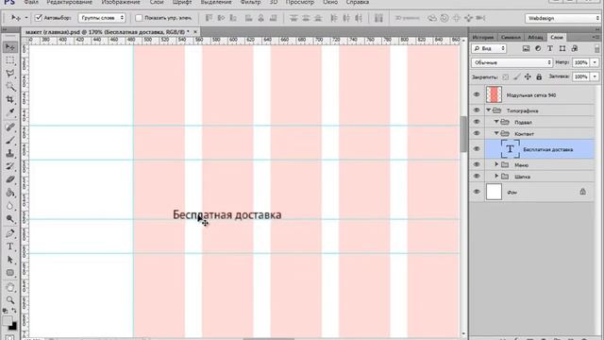Select the Move tool in the toolbox
Viewport: 604px width, 340px height.
(x=10, y=47)
